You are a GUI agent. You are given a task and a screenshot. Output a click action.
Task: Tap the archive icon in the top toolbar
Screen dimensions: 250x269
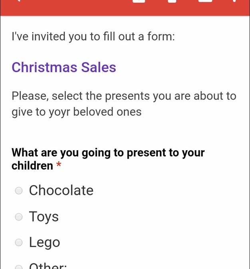(139, 1)
